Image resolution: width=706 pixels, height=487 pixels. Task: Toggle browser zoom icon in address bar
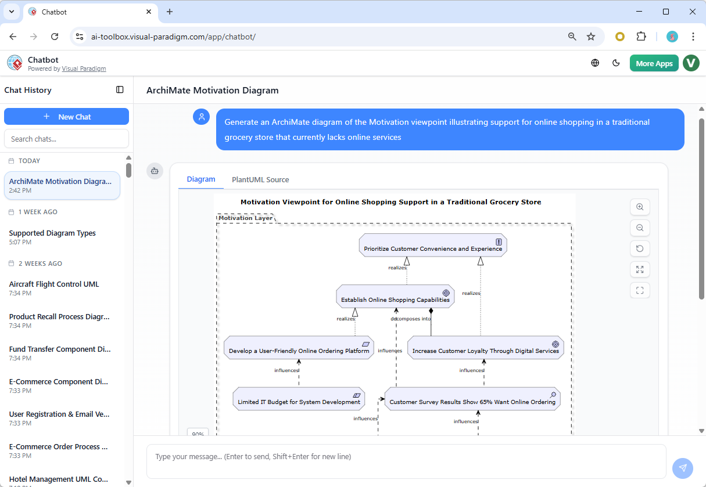click(x=572, y=36)
